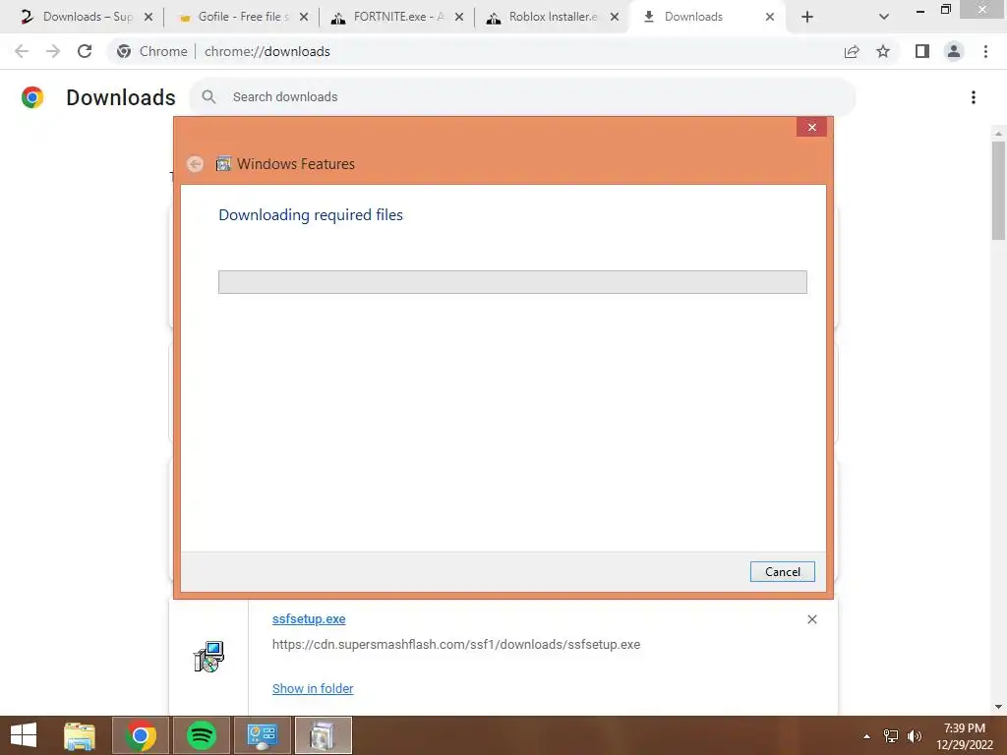Show hidden system tray icons
Image resolution: width=1007 pixels, height=755 pixels.
point(867,736)
